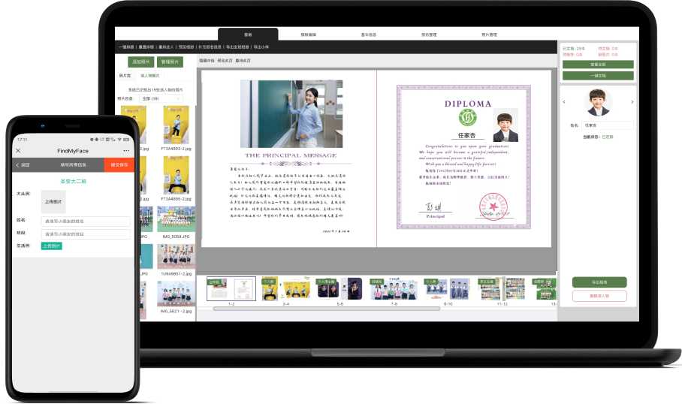
Task: Switch to the 照片管理 tab
Action: tap(489, 35)
